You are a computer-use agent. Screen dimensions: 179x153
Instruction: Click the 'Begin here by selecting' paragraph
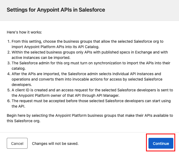[90, 118]
